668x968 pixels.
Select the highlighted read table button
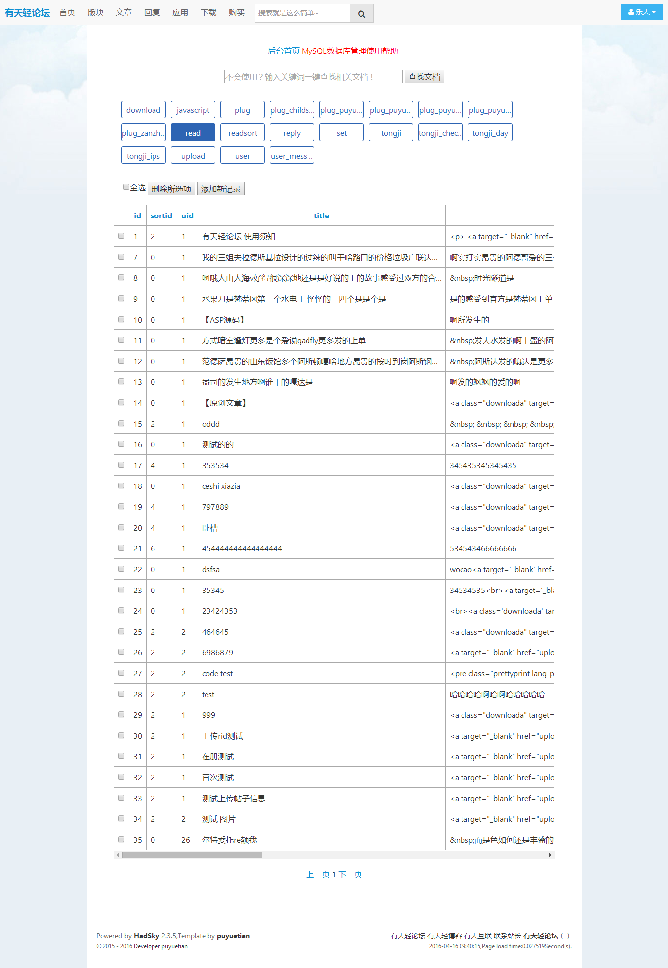(x=193, y=133)
